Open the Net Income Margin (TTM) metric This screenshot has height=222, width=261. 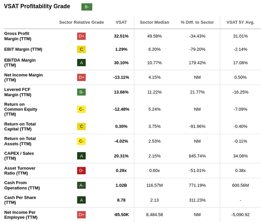[x=23, y=77]
